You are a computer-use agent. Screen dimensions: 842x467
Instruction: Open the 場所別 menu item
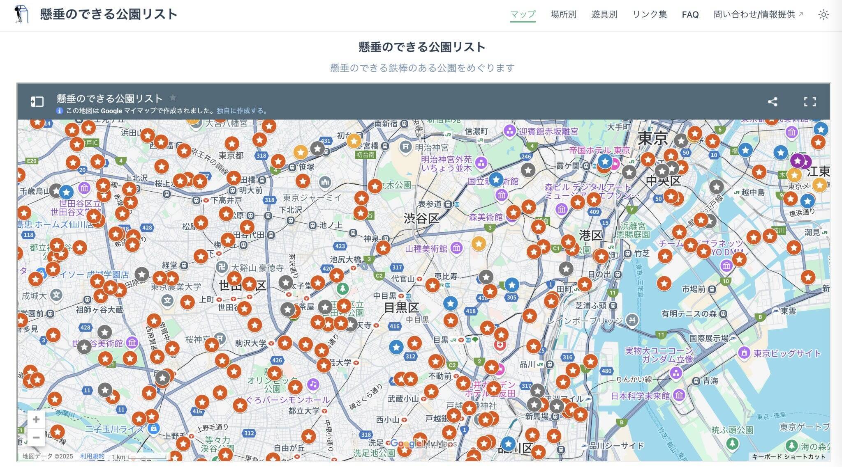tap(563, 14)
